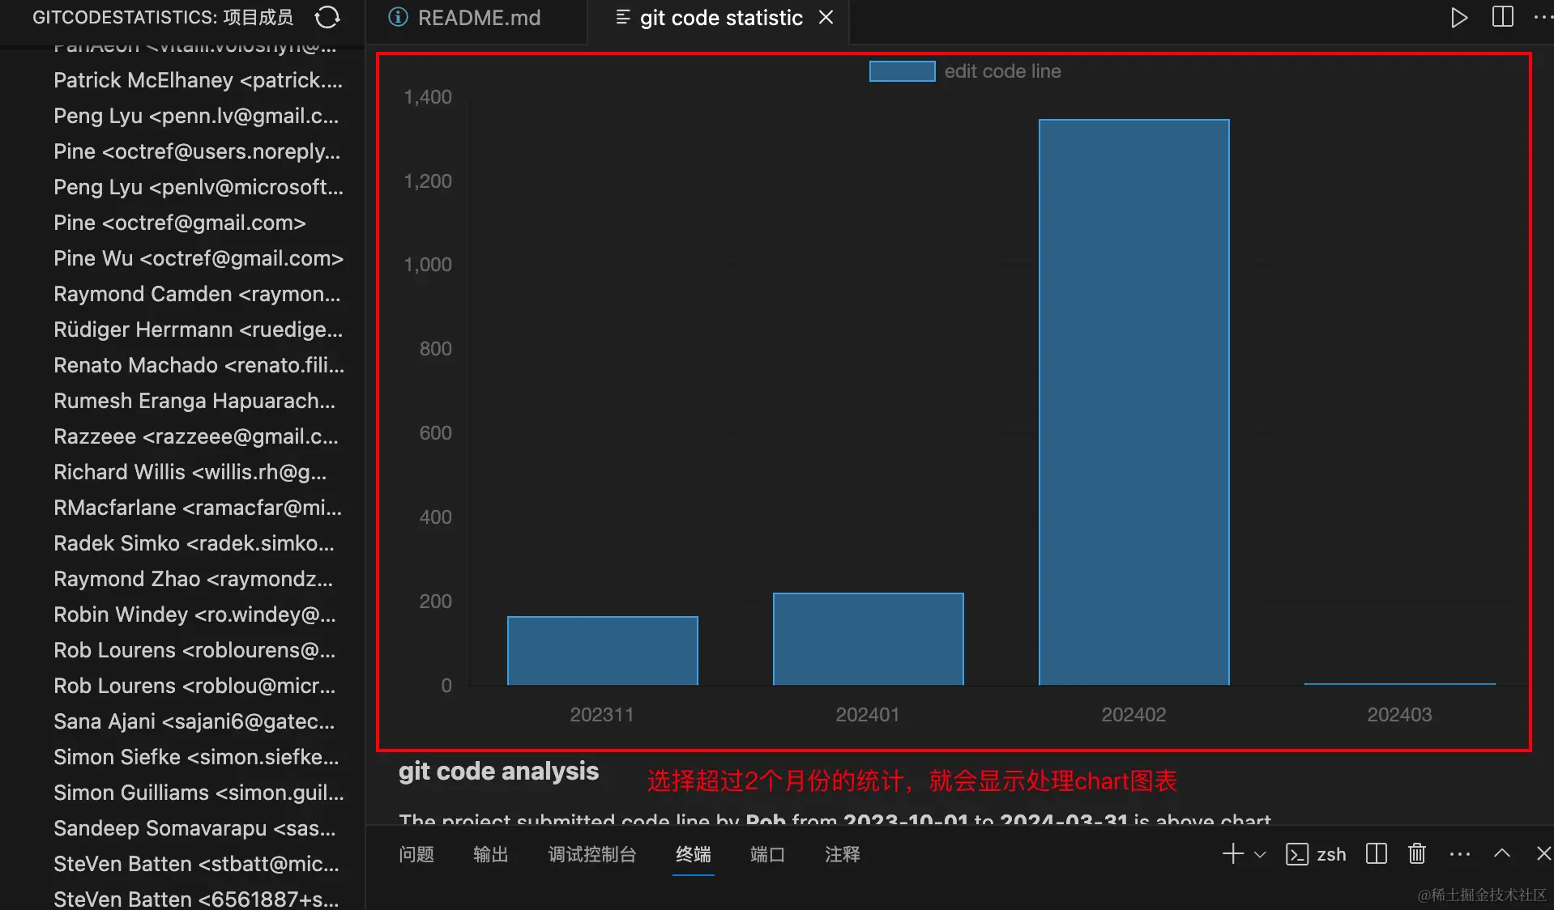Open the 注释 panel tab
Screen dimensions: 1554x910
pyautogui.click(x=843, y=854)
